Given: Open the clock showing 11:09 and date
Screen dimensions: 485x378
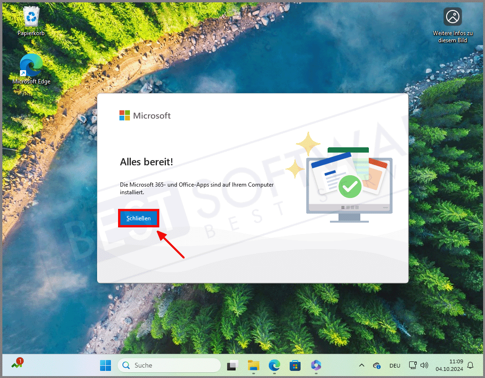Looking at the screenshot, I should [449, 365].
